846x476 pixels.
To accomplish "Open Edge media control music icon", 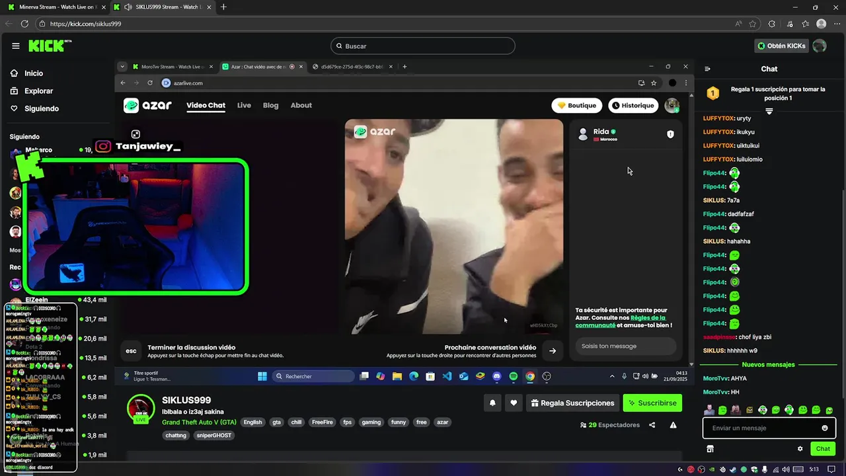I will [x=790, y=24].
